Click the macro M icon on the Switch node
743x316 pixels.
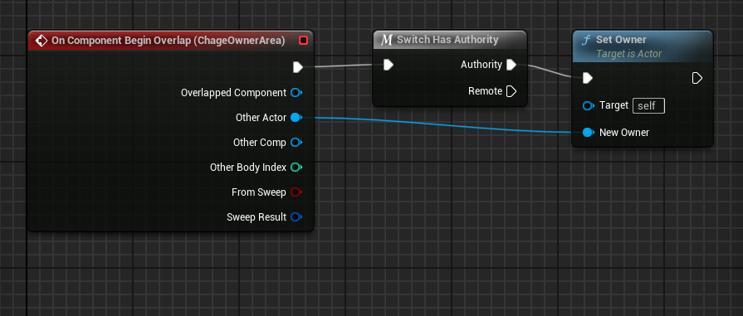click(387, 40)
